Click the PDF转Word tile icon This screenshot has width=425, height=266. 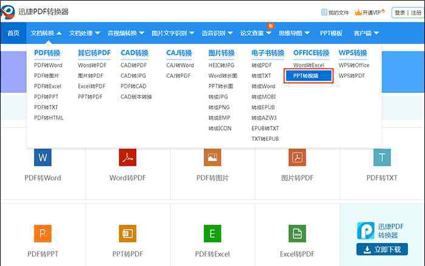click(x=42, y=158)
